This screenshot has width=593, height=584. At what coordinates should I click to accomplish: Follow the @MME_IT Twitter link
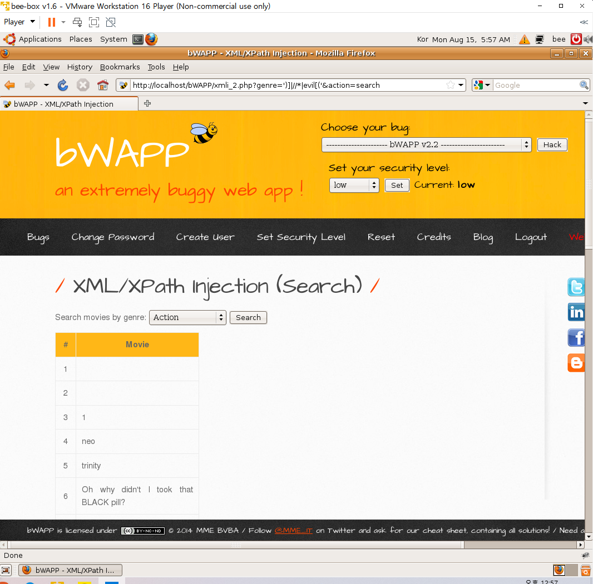294,530
